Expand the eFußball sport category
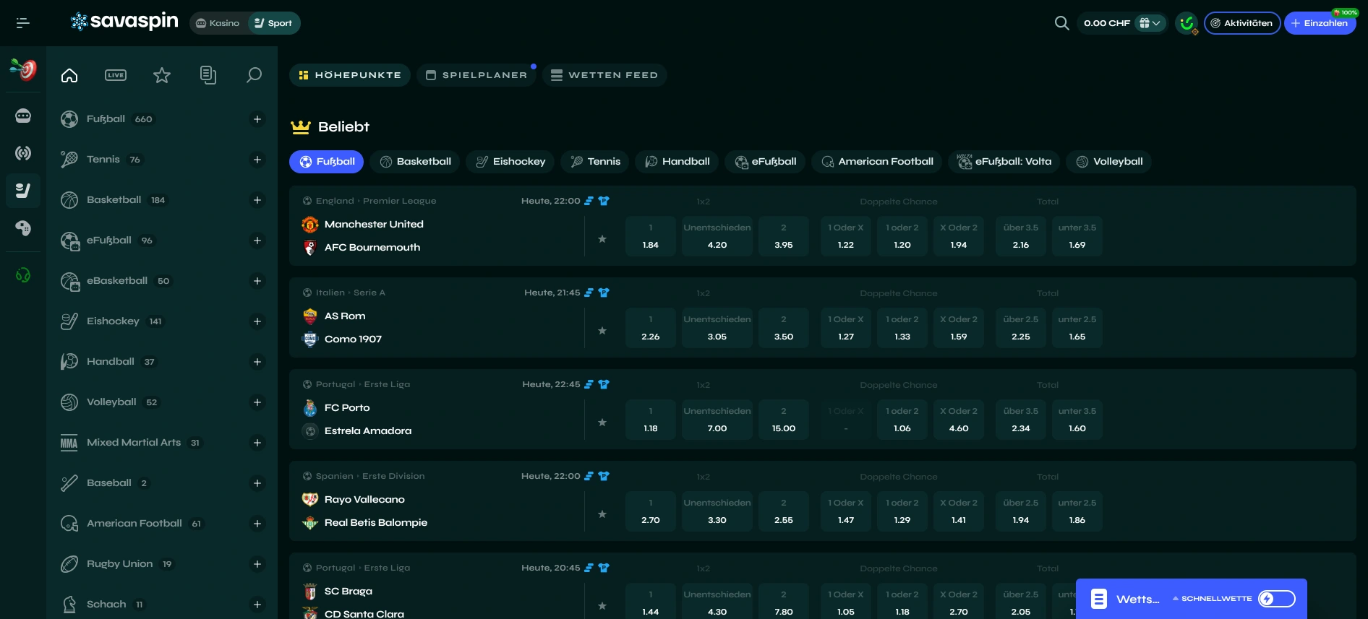The width and height of the screenshot is (1368, 619). click(x=257, y=241)
